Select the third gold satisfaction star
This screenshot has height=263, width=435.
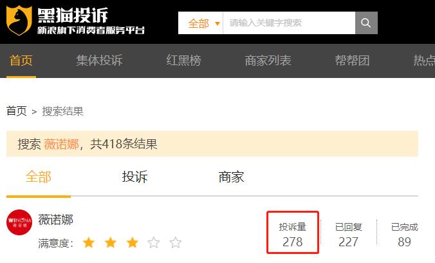tap(133, 242)
